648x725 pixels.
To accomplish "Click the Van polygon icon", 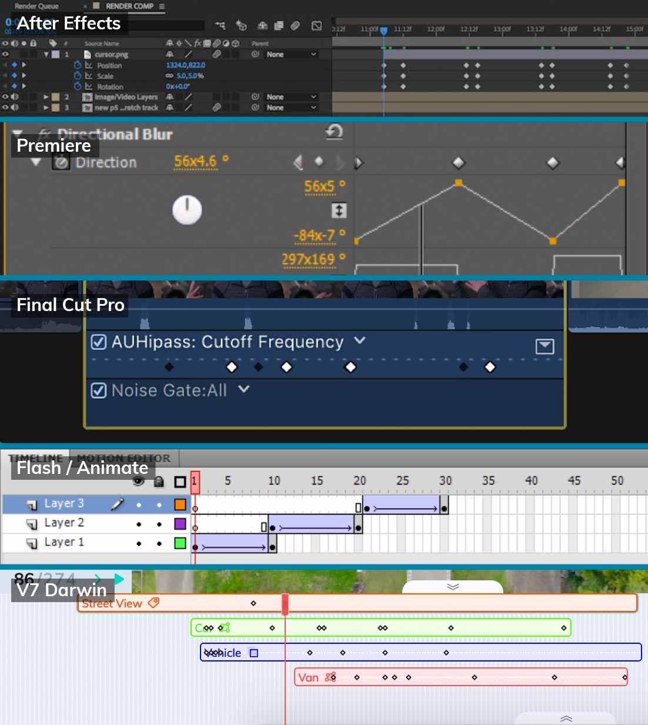I will click(330, 677).
